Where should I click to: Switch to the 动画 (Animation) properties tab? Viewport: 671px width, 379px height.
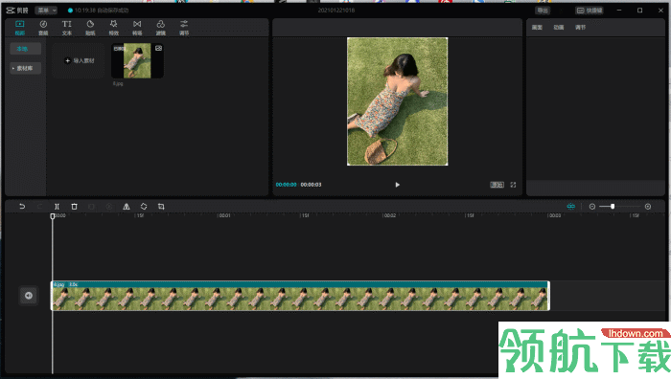click(559, 28)
